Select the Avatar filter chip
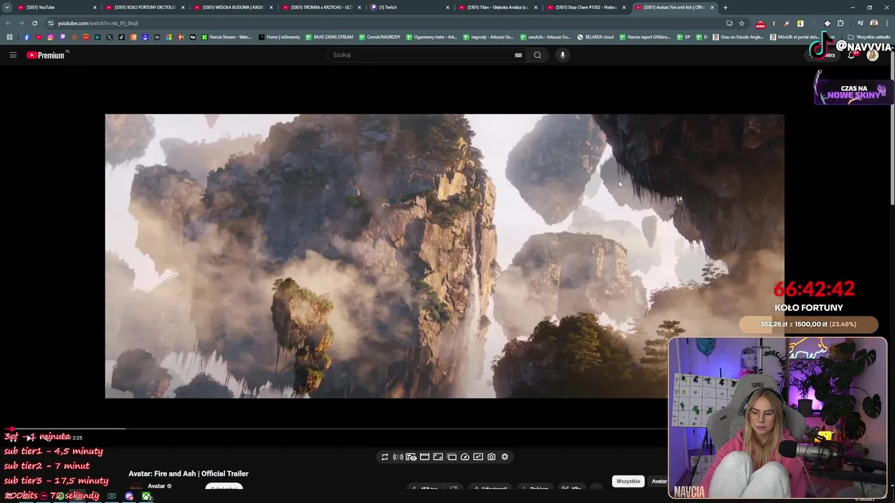The height and width of the screenshot is (503, 895). [659, 481]
